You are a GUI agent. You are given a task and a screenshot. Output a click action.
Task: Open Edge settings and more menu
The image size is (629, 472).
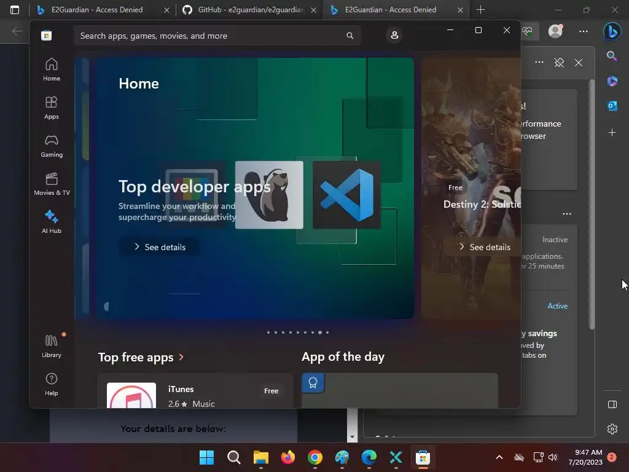[584, 31]
